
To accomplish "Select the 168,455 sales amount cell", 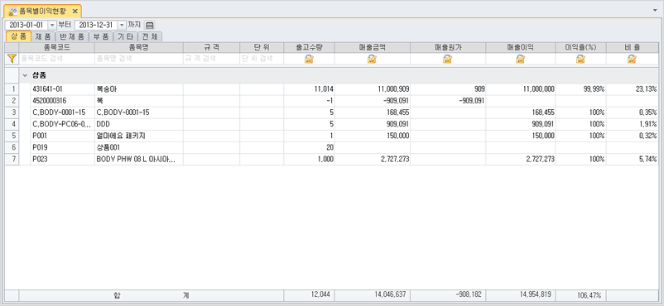I will coord(373,112).
